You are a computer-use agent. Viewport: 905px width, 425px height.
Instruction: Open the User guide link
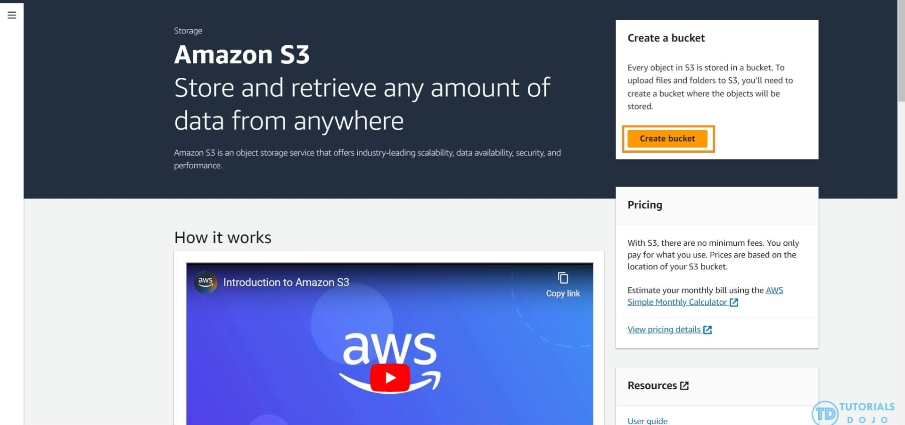click(647, 420)
